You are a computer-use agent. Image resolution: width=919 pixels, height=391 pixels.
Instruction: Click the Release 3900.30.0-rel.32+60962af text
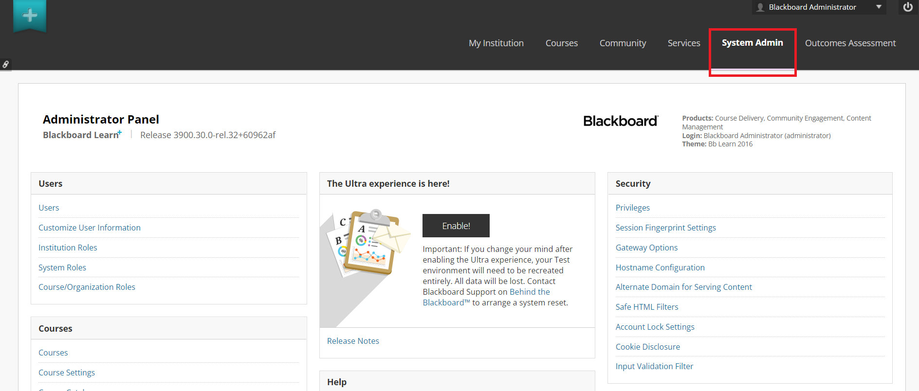208,135
